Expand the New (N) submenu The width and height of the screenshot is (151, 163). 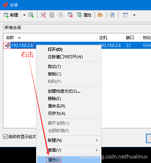(x=69, y=140)
